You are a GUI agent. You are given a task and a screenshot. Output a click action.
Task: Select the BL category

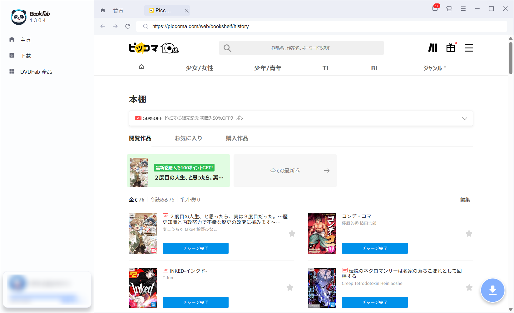click(x=375, y=68)
